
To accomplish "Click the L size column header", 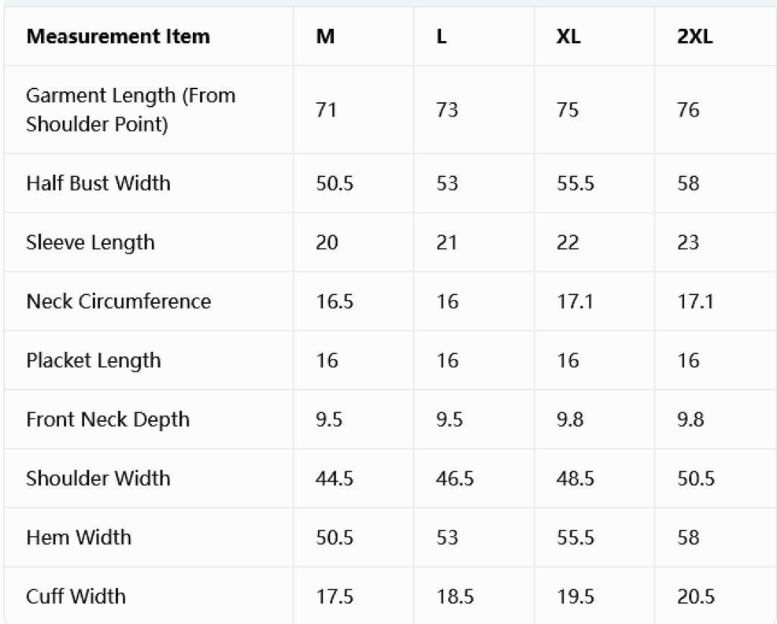I will pyautogui.click(x=442, y=37).
